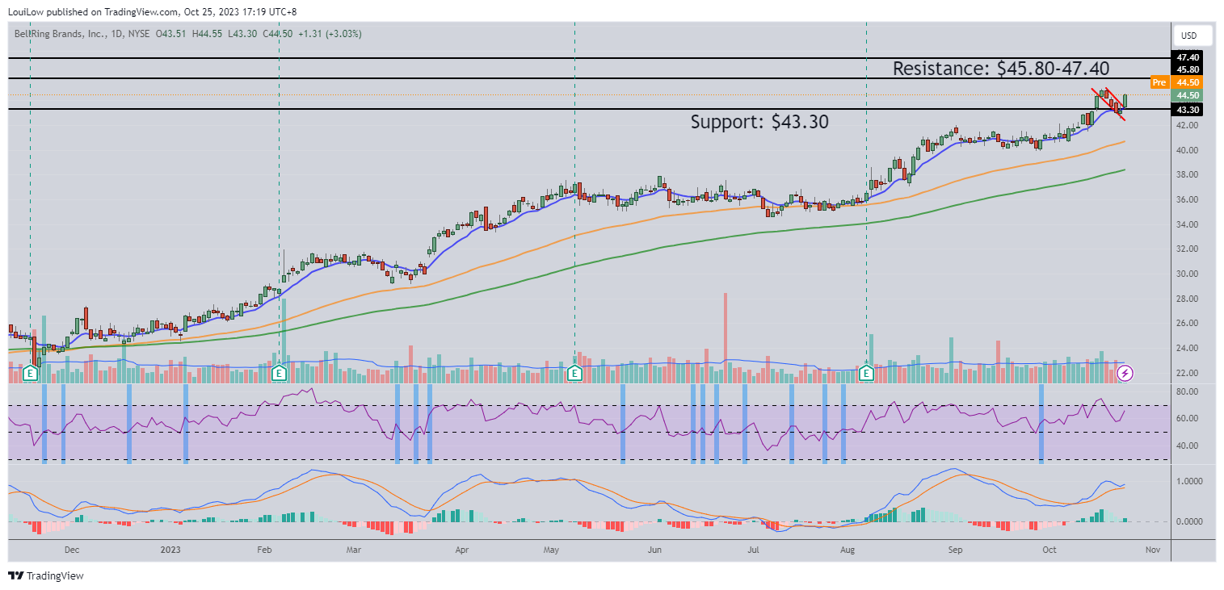Image resolution: width=1224 pixels, height=590 pixels.
Task: Click the 36.00 price axis value
Action: pos(1187,199)
